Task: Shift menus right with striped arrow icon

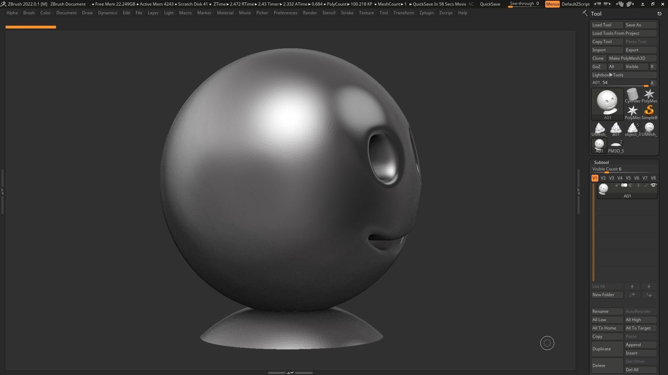Action: click(x=607, y=4)
